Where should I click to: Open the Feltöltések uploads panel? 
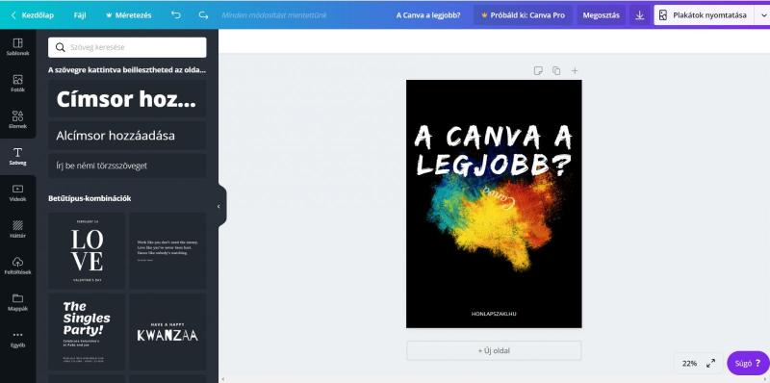tap(17, 266)
